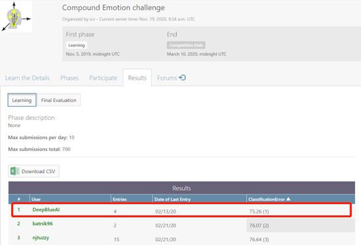Open the Learn the Details tab
This screenshot has height=247, width=361.
(x=28, y=78)
